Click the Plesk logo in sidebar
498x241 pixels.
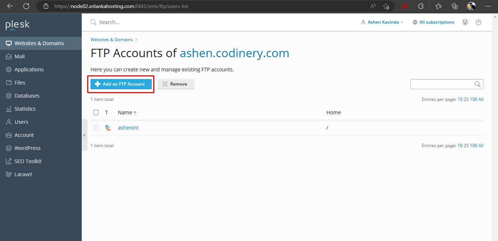[x=18, y=25]
